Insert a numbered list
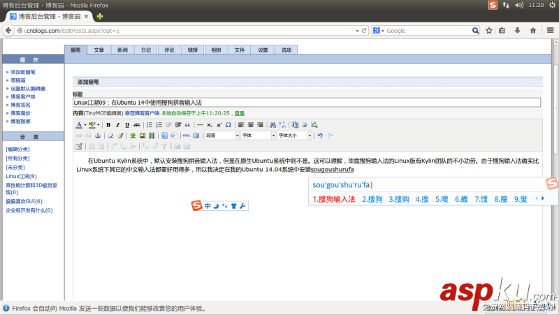 tap(159, 125)
